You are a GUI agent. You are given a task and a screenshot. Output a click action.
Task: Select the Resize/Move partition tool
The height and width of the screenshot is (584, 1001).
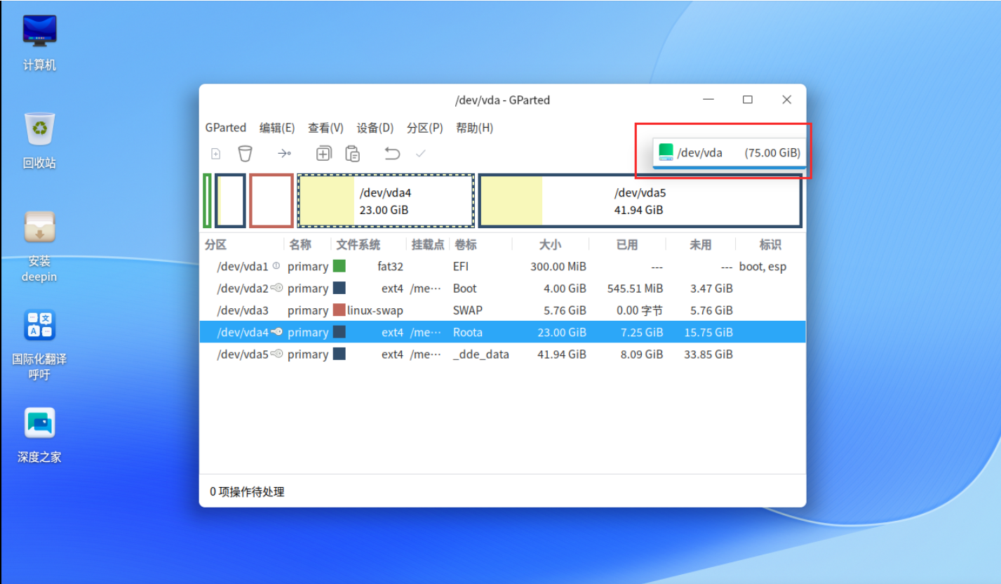[x=284, y=153]
